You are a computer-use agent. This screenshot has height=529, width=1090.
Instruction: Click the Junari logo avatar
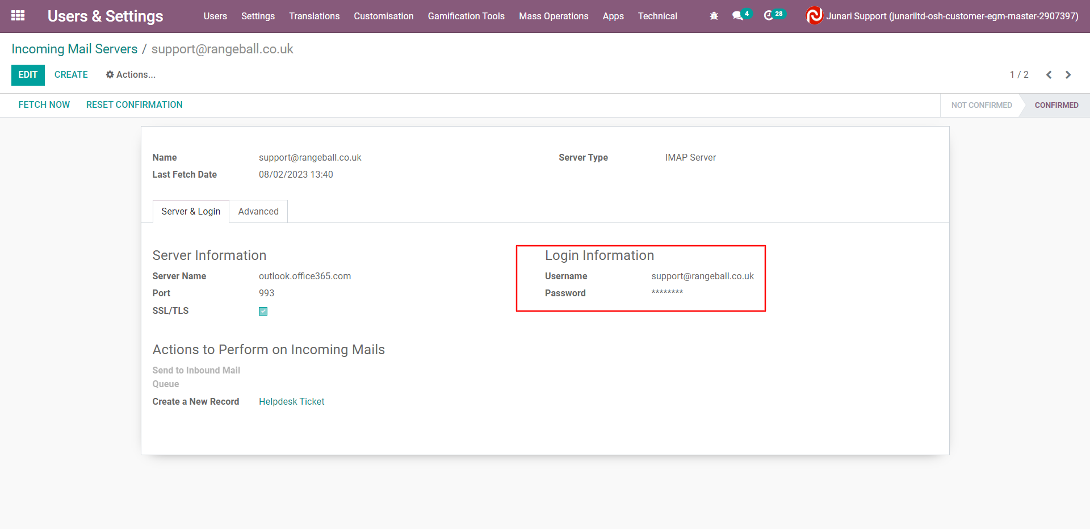click(x=814, y=16)
